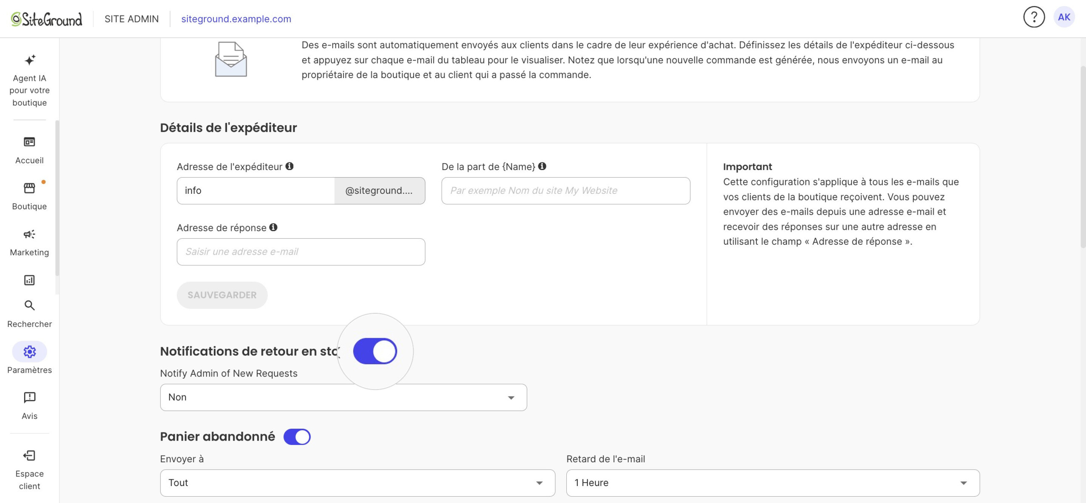Open the AK user avatar menu
1086x503 pixels.
coord(1064,17)
